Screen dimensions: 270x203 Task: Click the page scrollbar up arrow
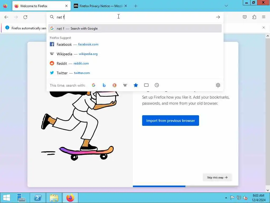tap(268, 36)
